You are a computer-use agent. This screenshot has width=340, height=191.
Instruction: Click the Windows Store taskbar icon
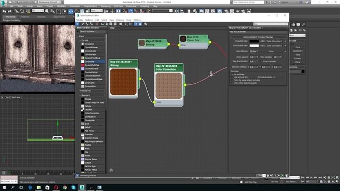[x=47, y=187]
